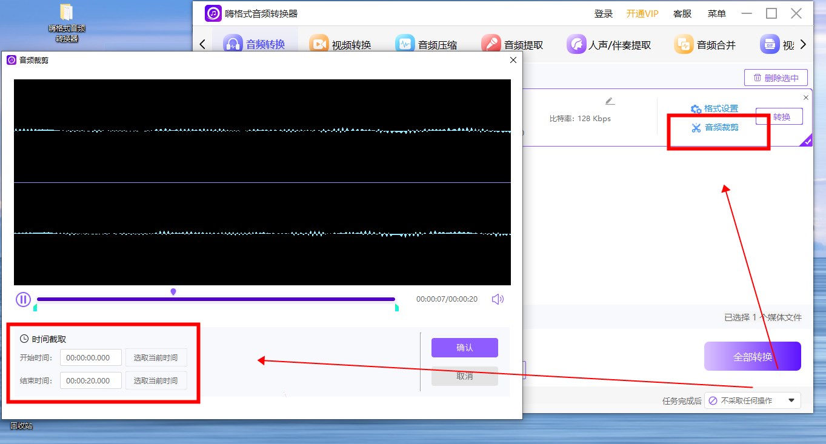
Task: Expand the 不采取任何操作 dropdown
Action: (x=753, y=400)
